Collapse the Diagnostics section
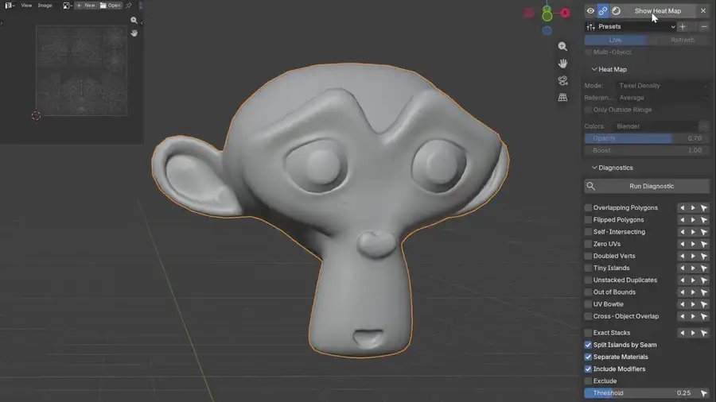This screenshot has height=402, width=716. (x=612, y=168)
